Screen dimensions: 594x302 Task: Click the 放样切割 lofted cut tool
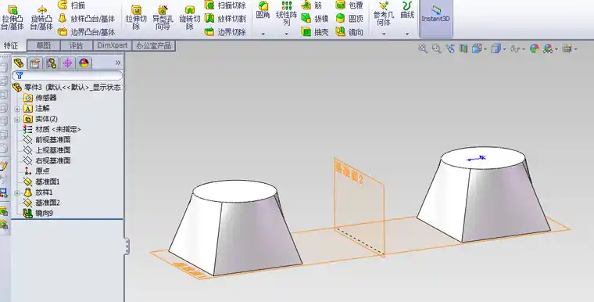click(x=225, y=19)
